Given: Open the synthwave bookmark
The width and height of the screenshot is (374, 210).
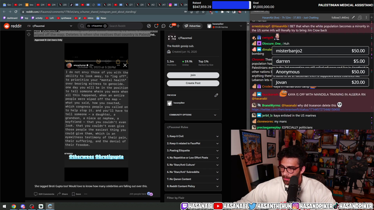Looking at the screenshot, I should 64,18.
